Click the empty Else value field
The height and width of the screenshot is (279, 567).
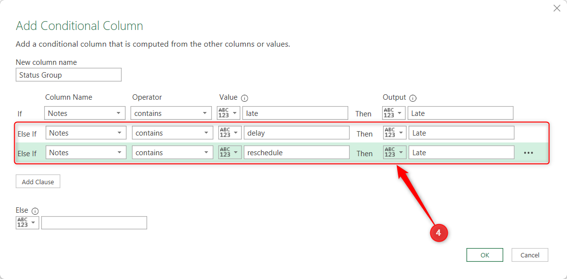point(94,223)
